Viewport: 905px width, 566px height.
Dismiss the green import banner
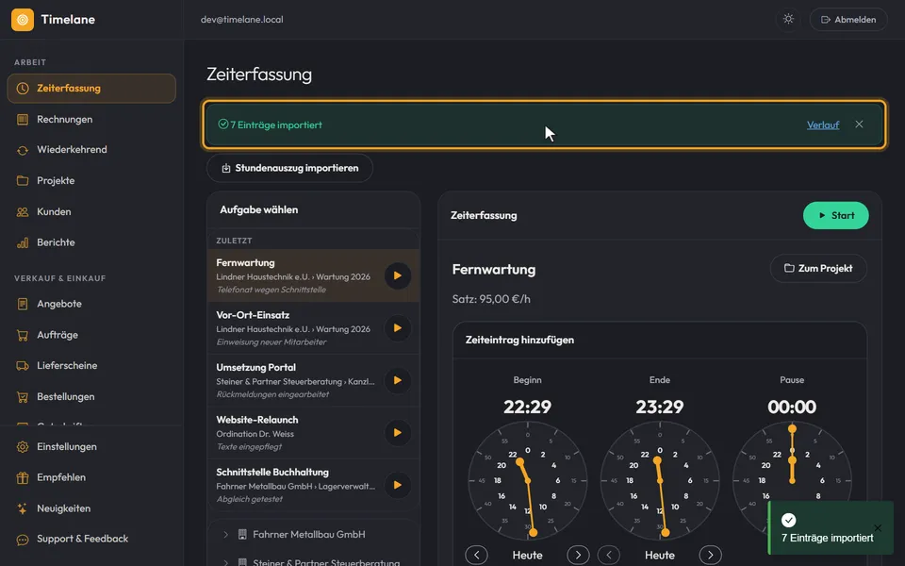coord(859,125)
